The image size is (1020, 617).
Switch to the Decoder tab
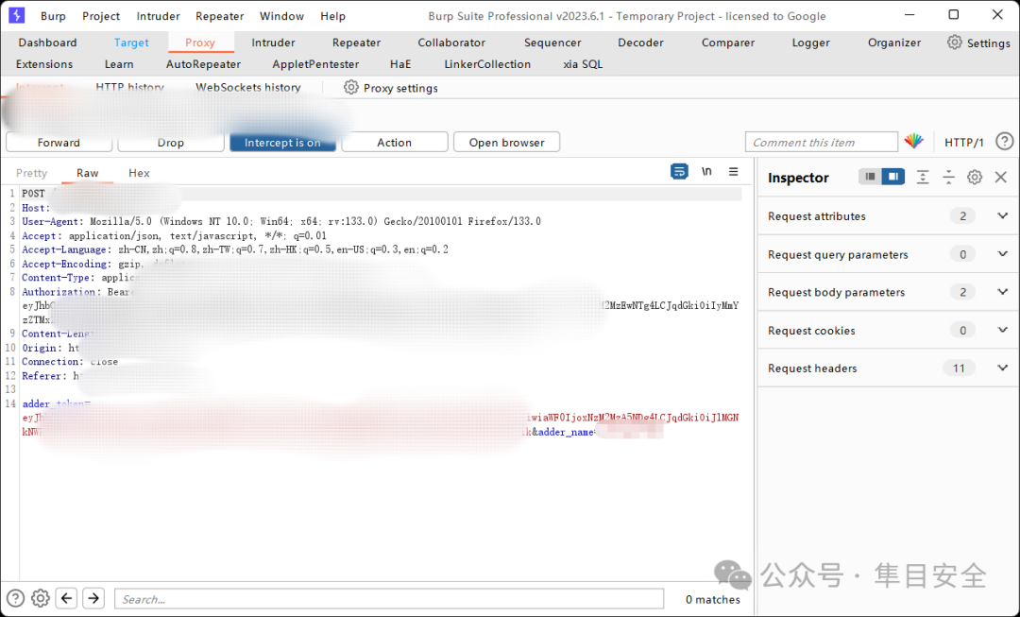tap(640, 43)
